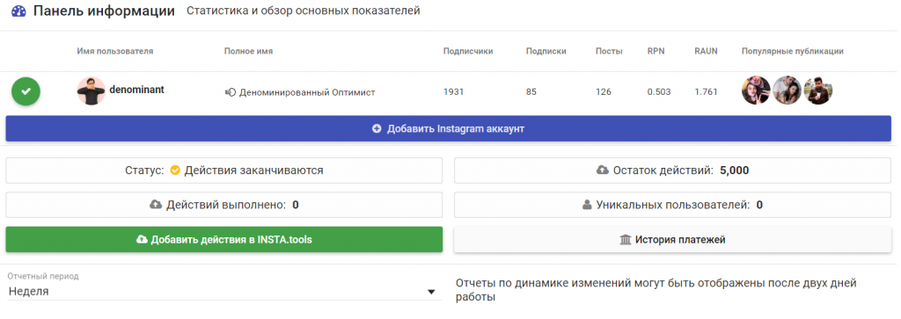This screenshot has width=901, height=319.
Task: Click the megaphone icon before Деноминированный Оптимист
Action: click(231, 91)
